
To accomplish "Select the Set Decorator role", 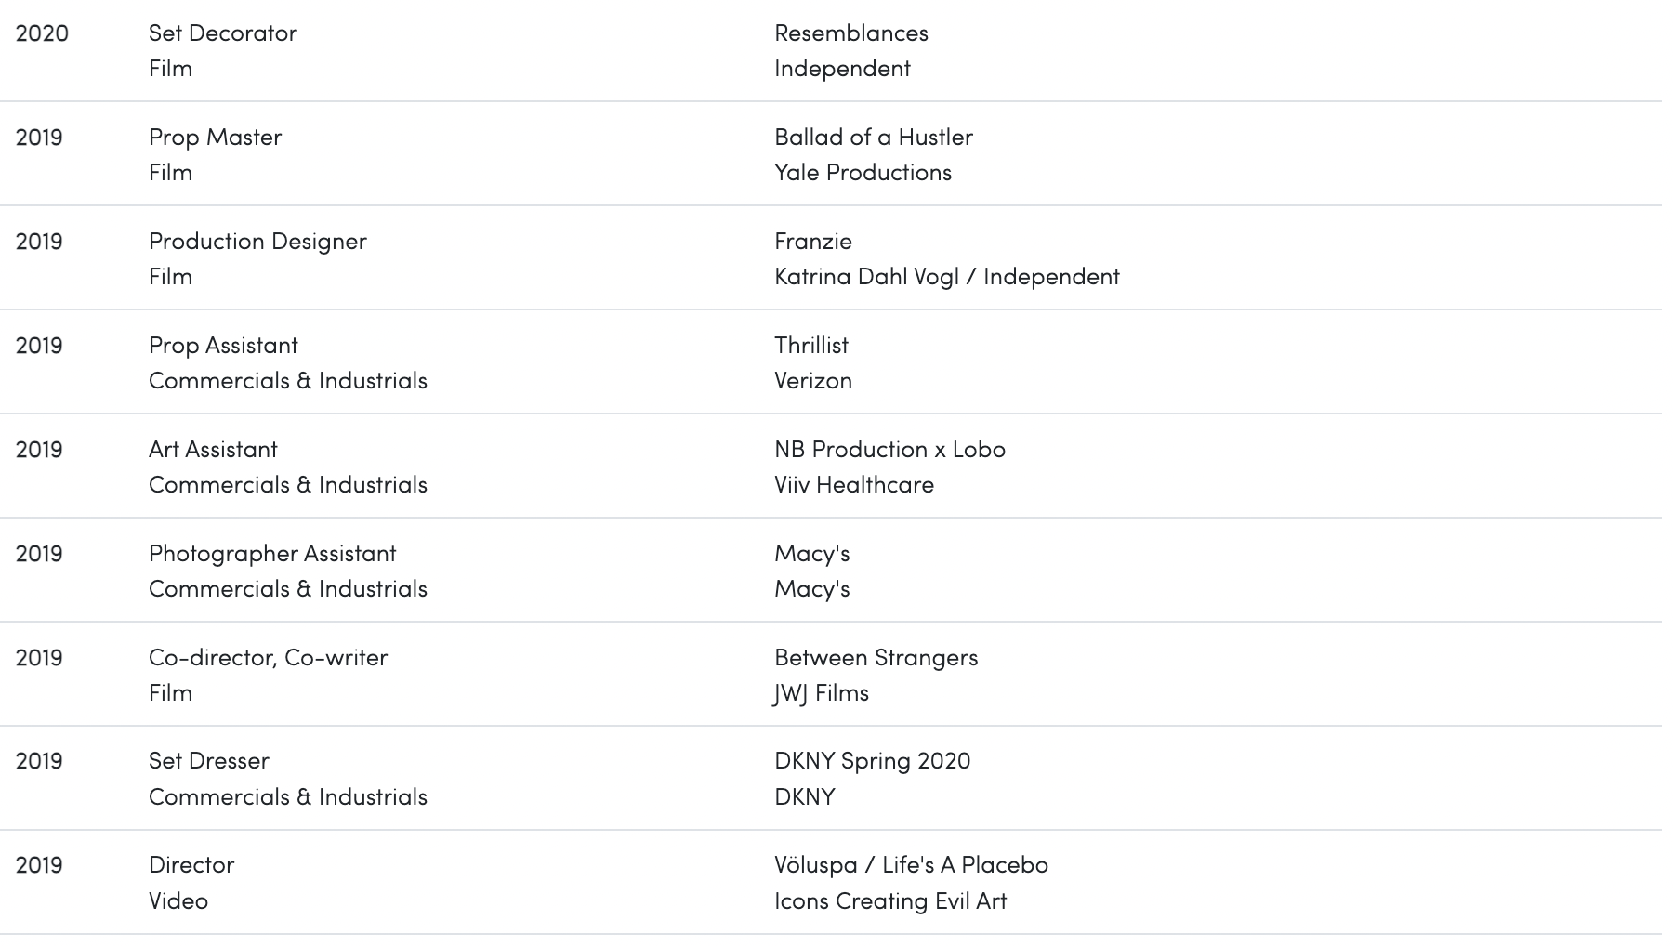I will (x=222, y=33).
